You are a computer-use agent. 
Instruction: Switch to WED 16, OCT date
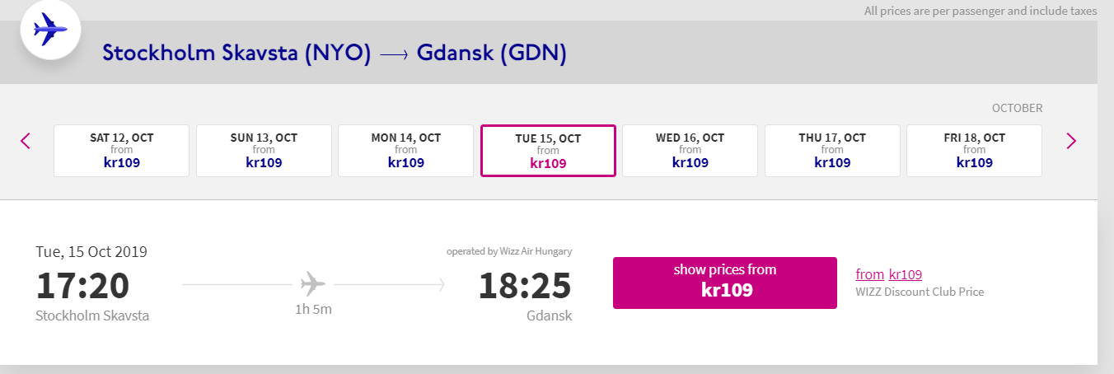pos(690,151)
